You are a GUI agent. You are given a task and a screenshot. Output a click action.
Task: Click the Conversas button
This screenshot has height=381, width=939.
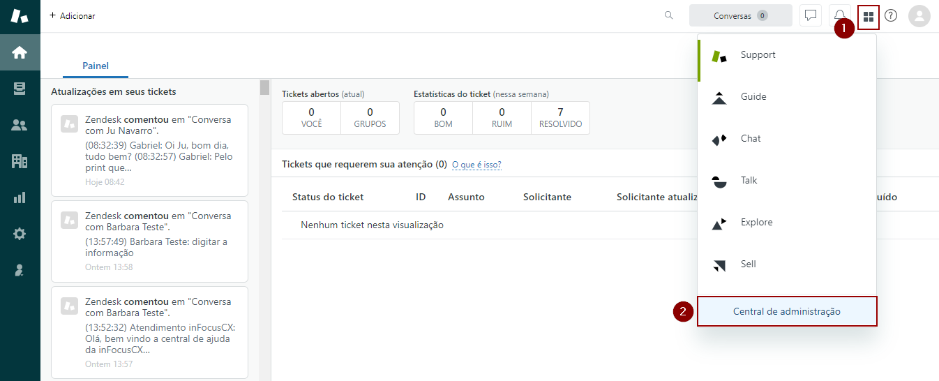pyautogui.click(x=740, y=15)
